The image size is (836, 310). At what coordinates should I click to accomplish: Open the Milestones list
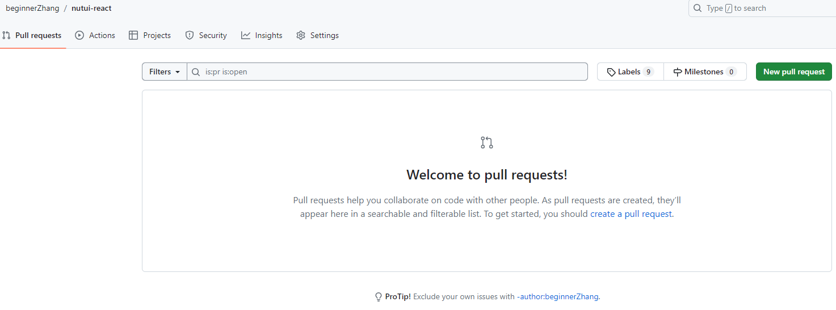705,72
